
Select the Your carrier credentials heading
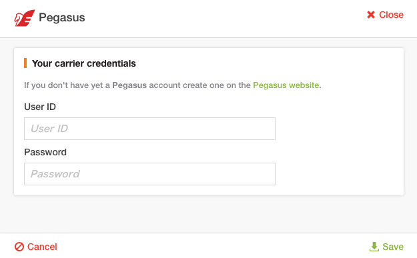tap(84, 63)
